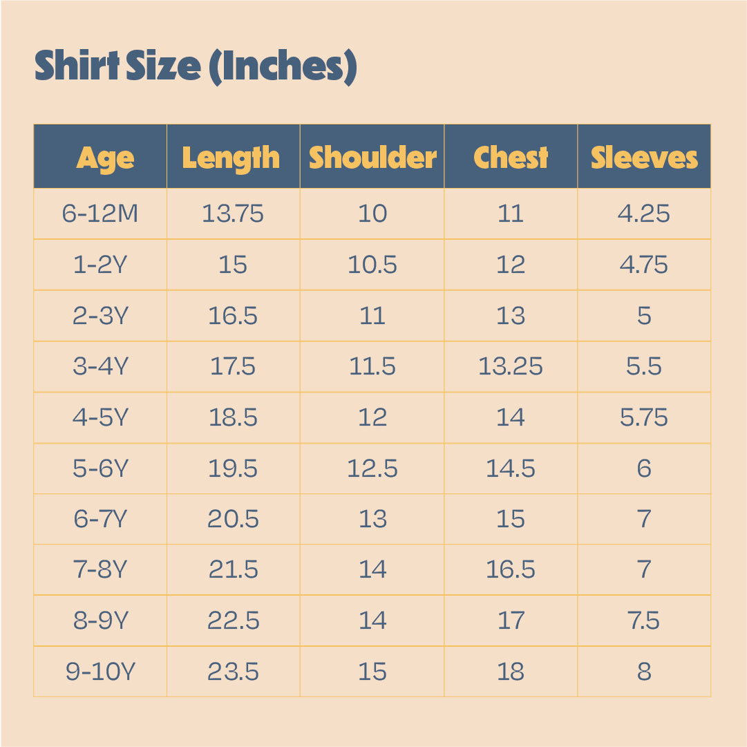Click the 5-6Y age row label
747x747 pixels.
click(100, 469)
